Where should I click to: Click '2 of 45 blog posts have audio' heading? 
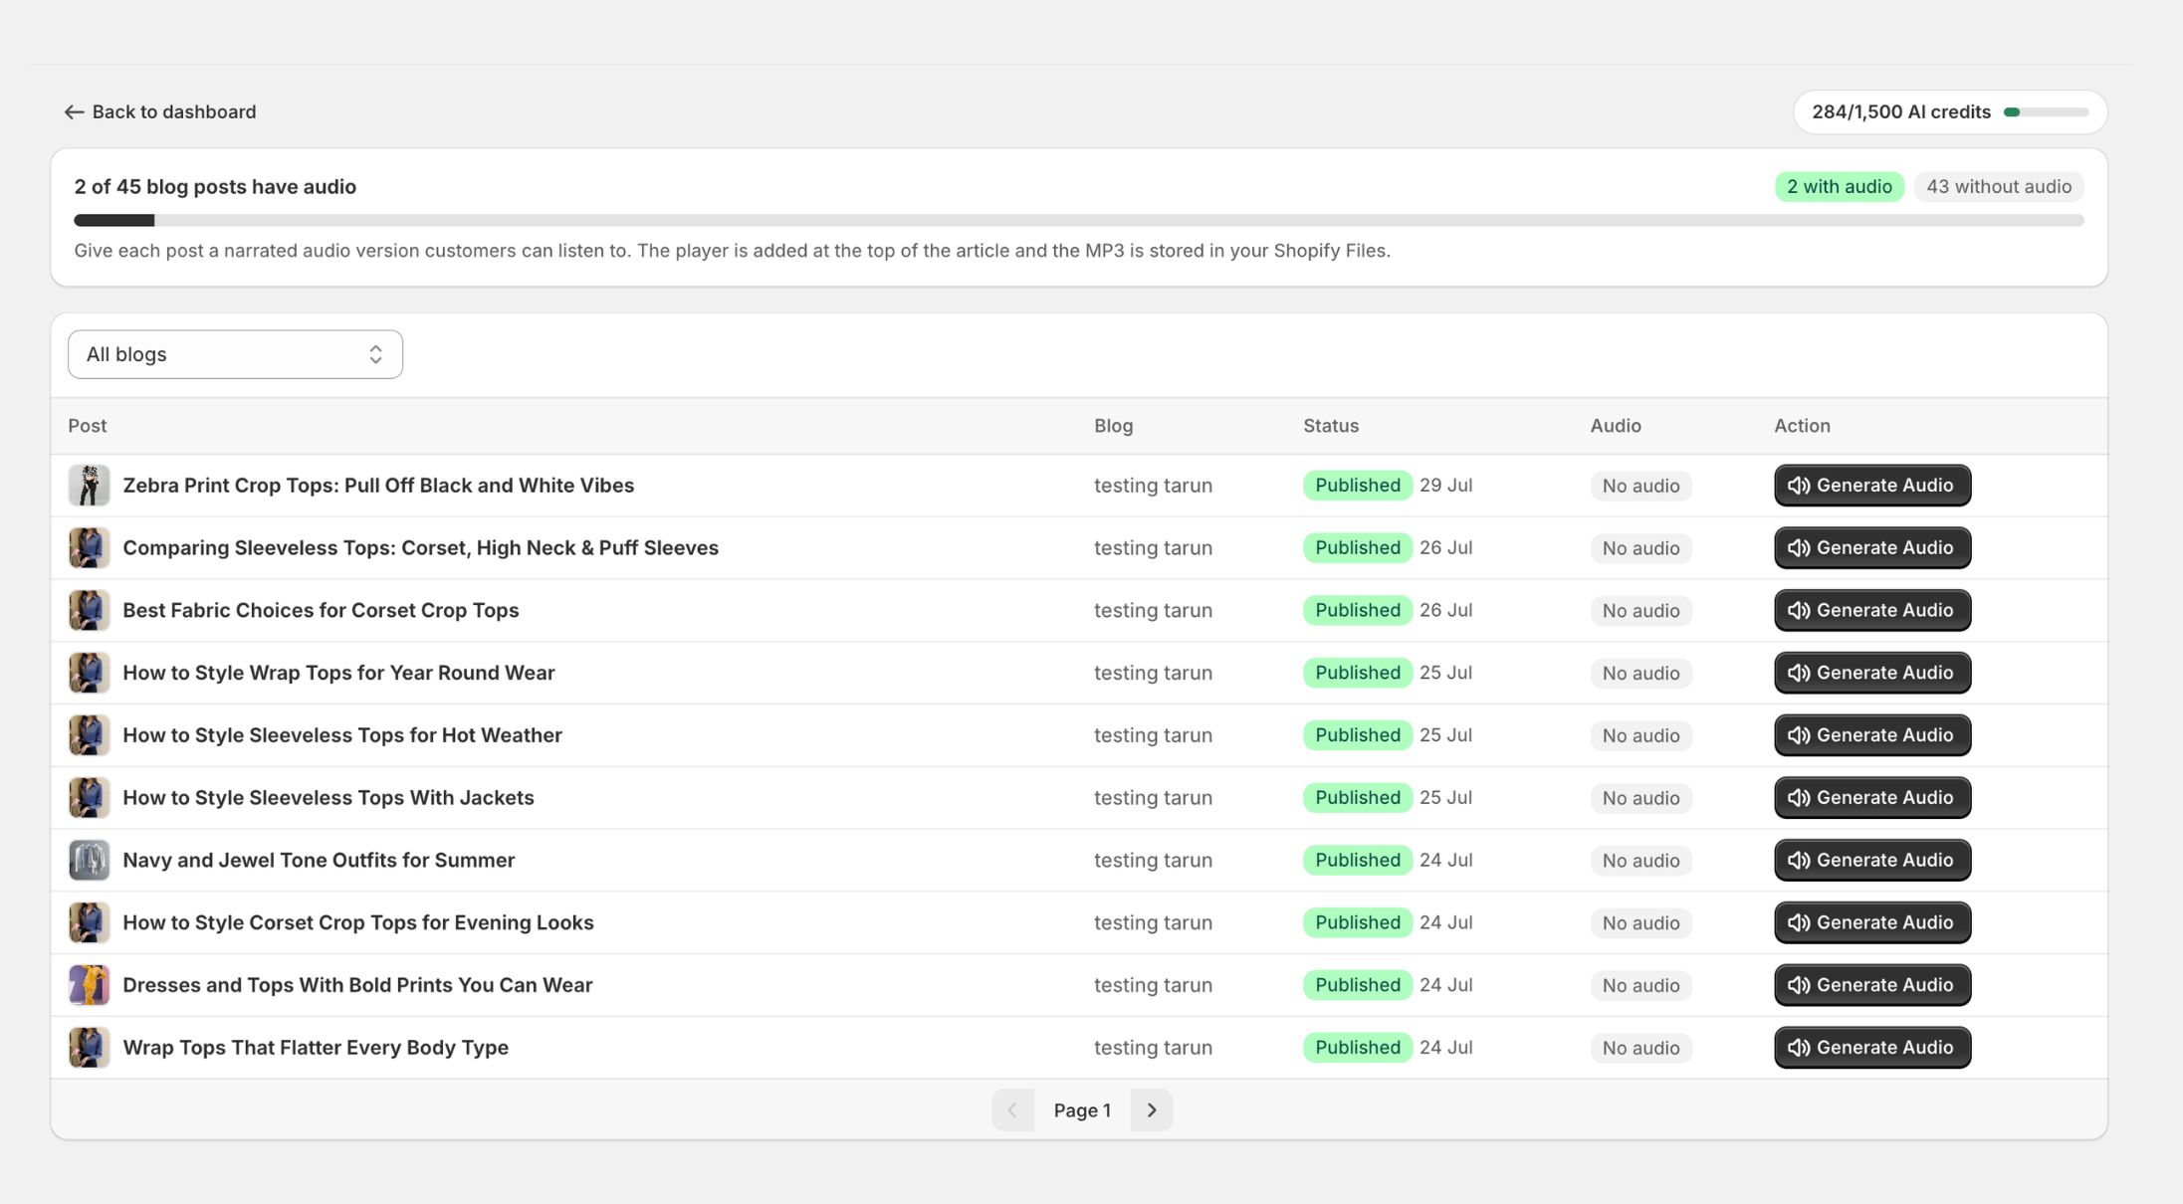click(215, 187)
